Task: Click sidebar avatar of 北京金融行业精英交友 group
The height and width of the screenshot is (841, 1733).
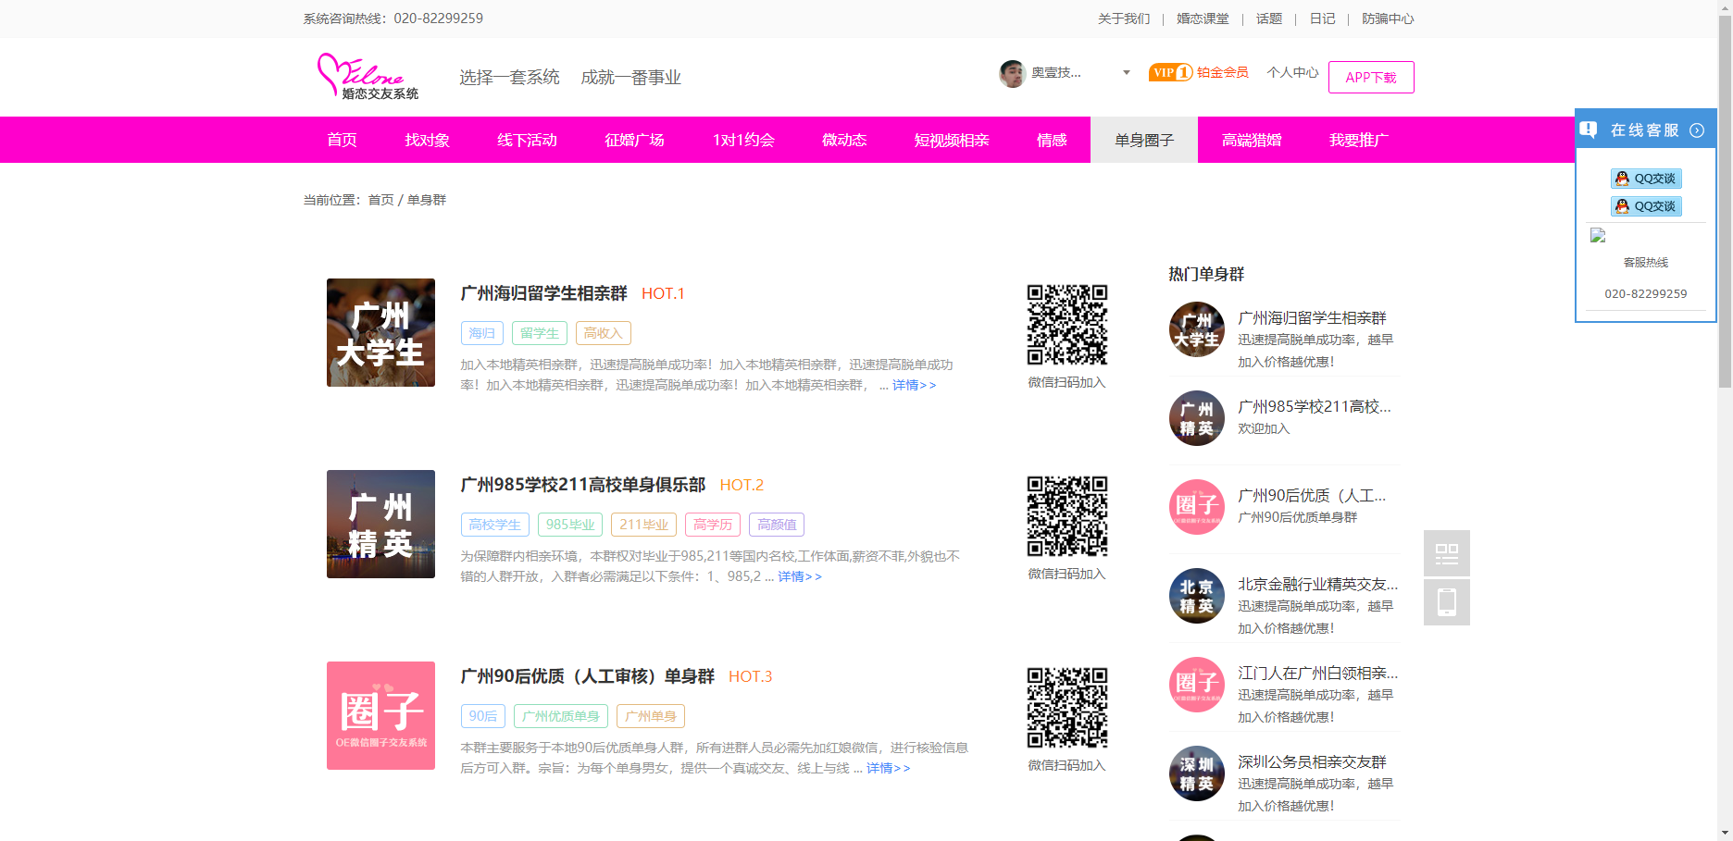Action: coord(1197,596)
